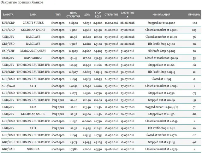Viewport: 202px width, 153px height.
Task: Click stop loss value 0.9905
Action: click(x=98, y=51)
